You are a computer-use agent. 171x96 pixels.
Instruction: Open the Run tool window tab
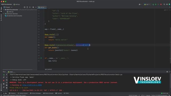coord(5,93)
